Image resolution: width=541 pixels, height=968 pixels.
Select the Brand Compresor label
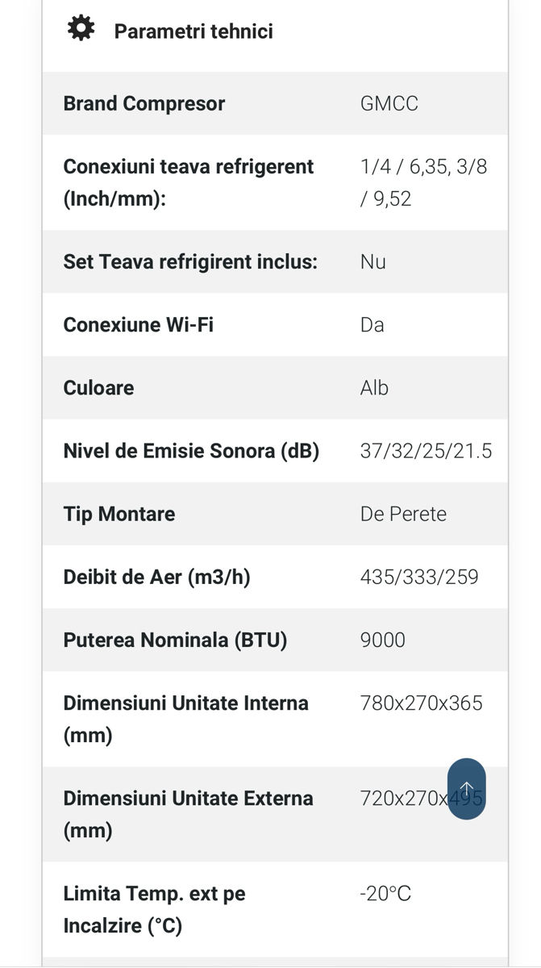[144, 103]
